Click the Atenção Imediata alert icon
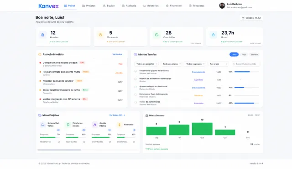This screenshot has height=169, width=292. point(40,55)
